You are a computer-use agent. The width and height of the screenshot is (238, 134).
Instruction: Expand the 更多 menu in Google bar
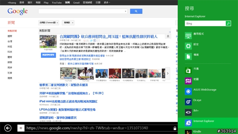107,3
